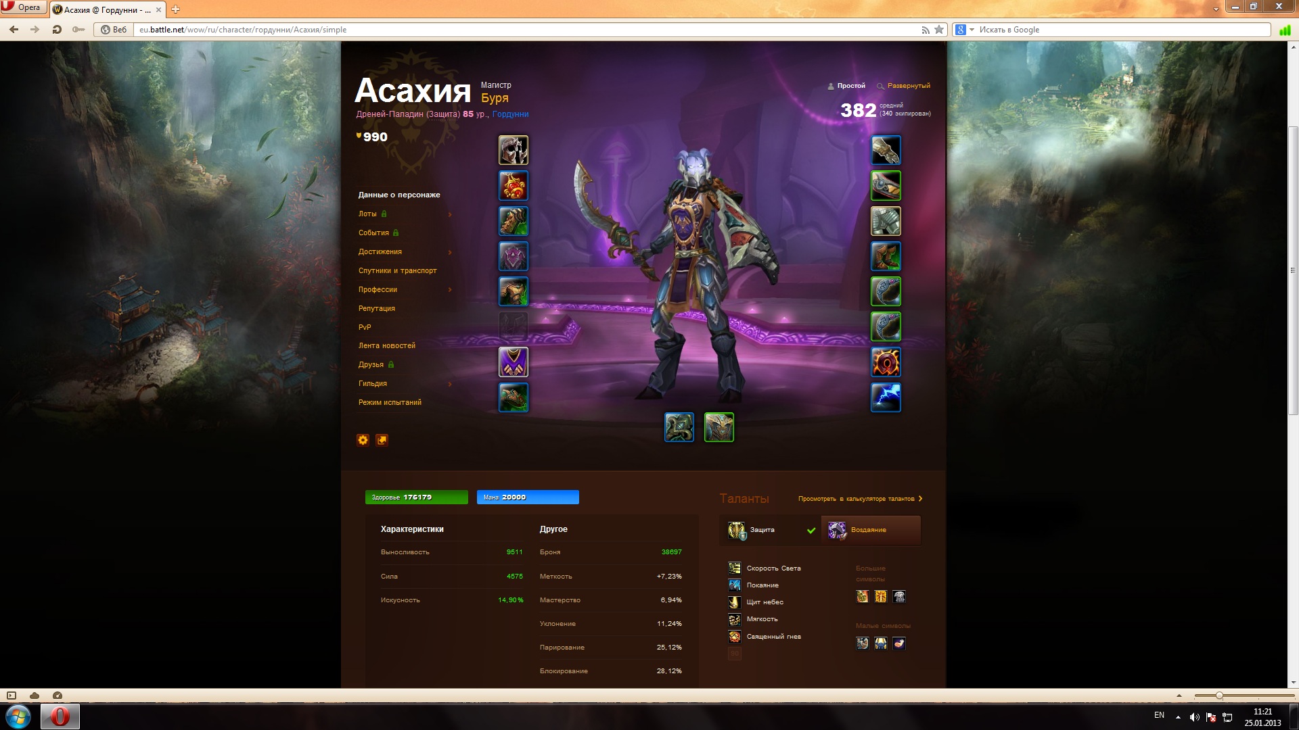Click the Windows Start button
1299x730 pixels.
click(18, 716)
